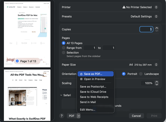The height and width of the screenshot is (122, 166).
Task: Click the warning icon beside No Printer Selected
Action: pyautogui.click(x=124, y=7)
